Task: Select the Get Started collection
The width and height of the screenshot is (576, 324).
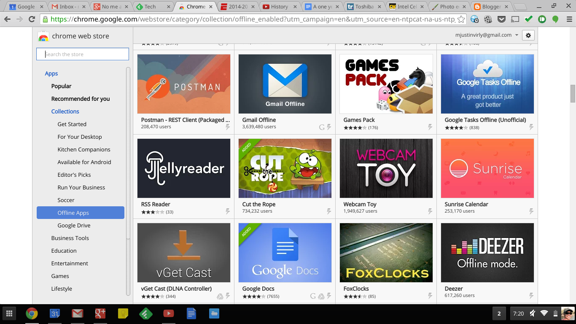Action: pos(72,124)
